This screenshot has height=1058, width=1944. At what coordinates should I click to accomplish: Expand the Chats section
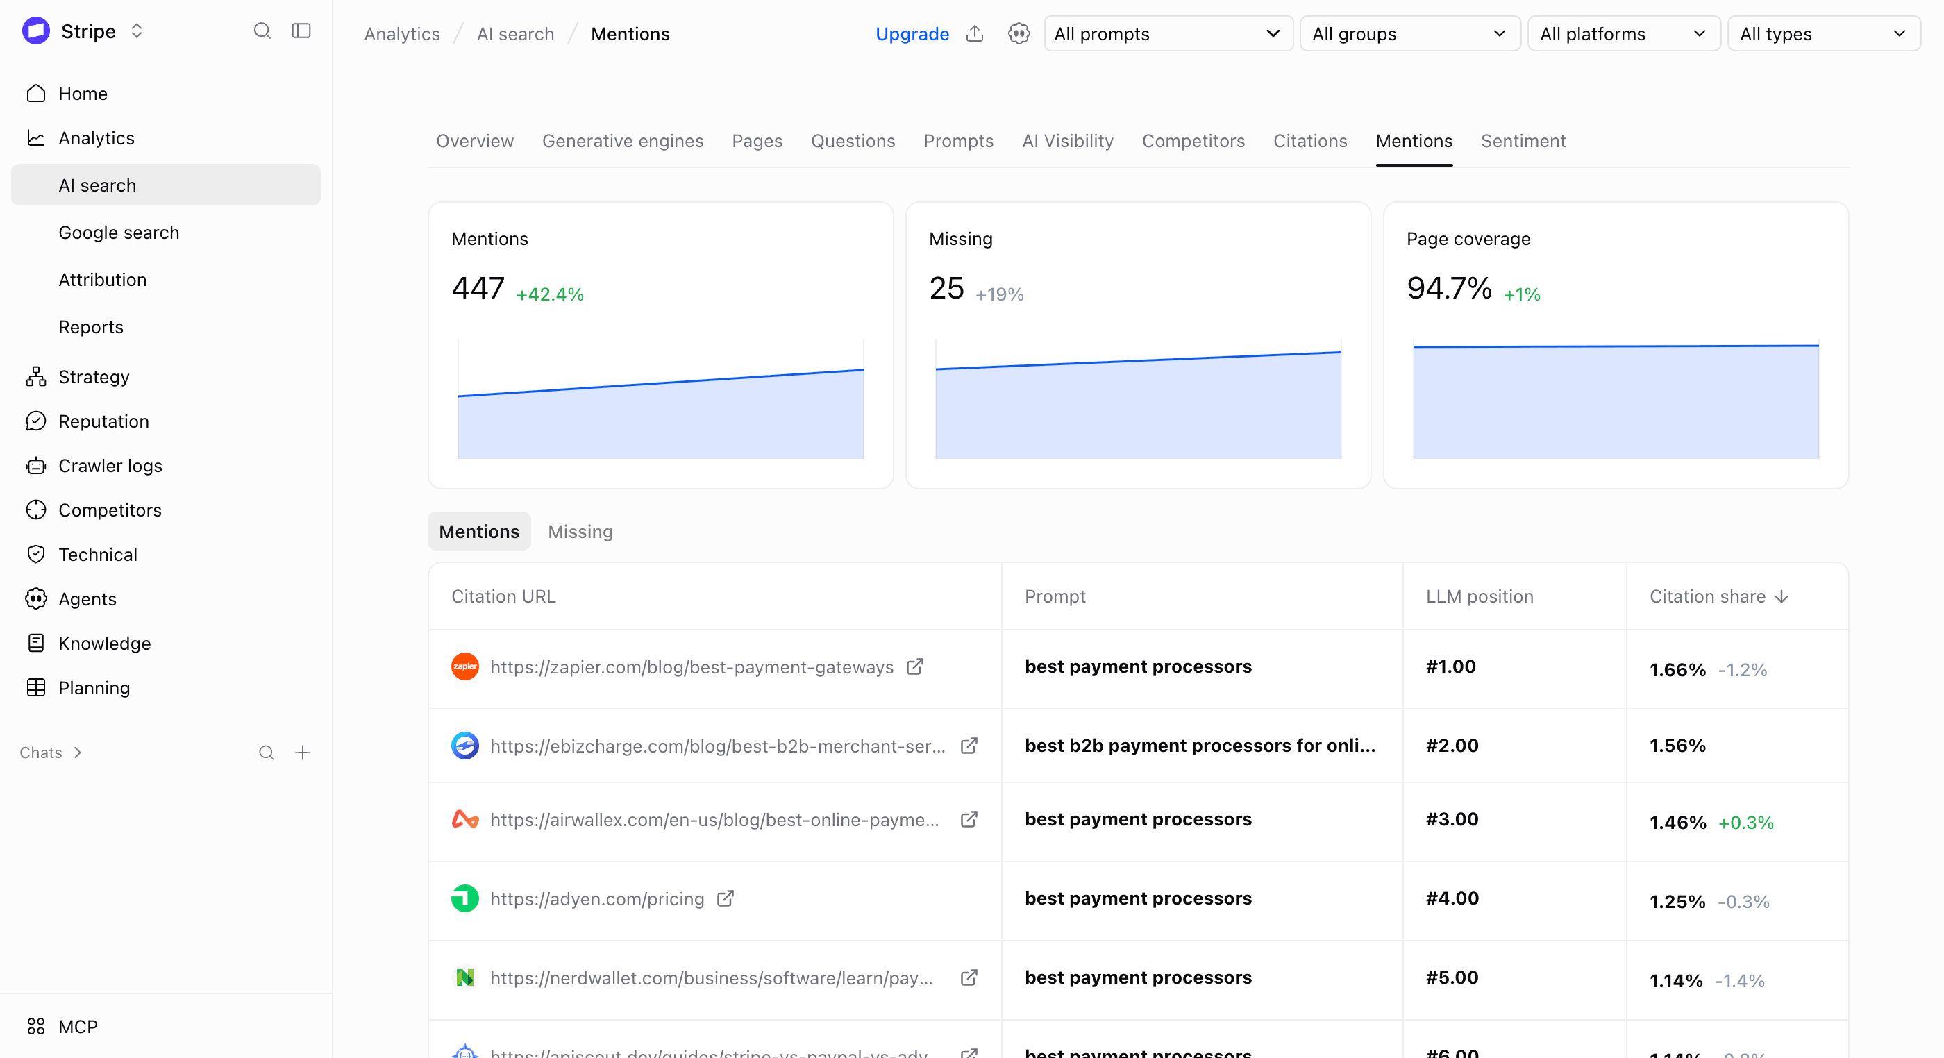[x=51, y=753]
